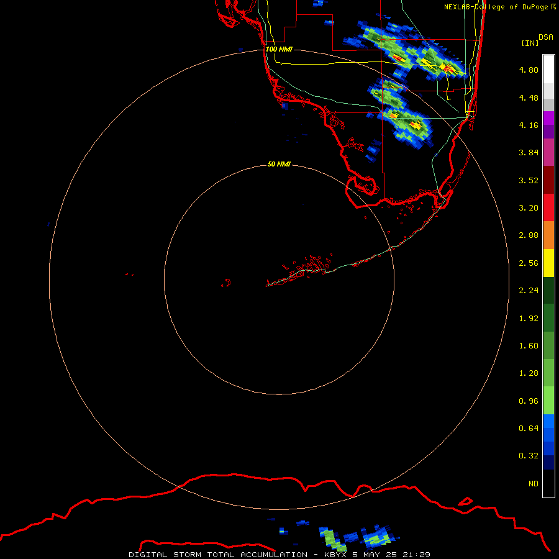Pick the dark red swatch beside 3.52
The height and width of the screenshot is (559, 559).
(x=548, y=180)
